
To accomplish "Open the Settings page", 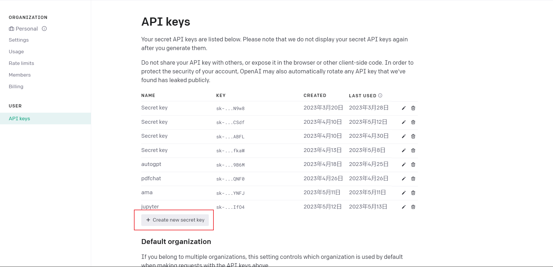I will click(19, 40).
